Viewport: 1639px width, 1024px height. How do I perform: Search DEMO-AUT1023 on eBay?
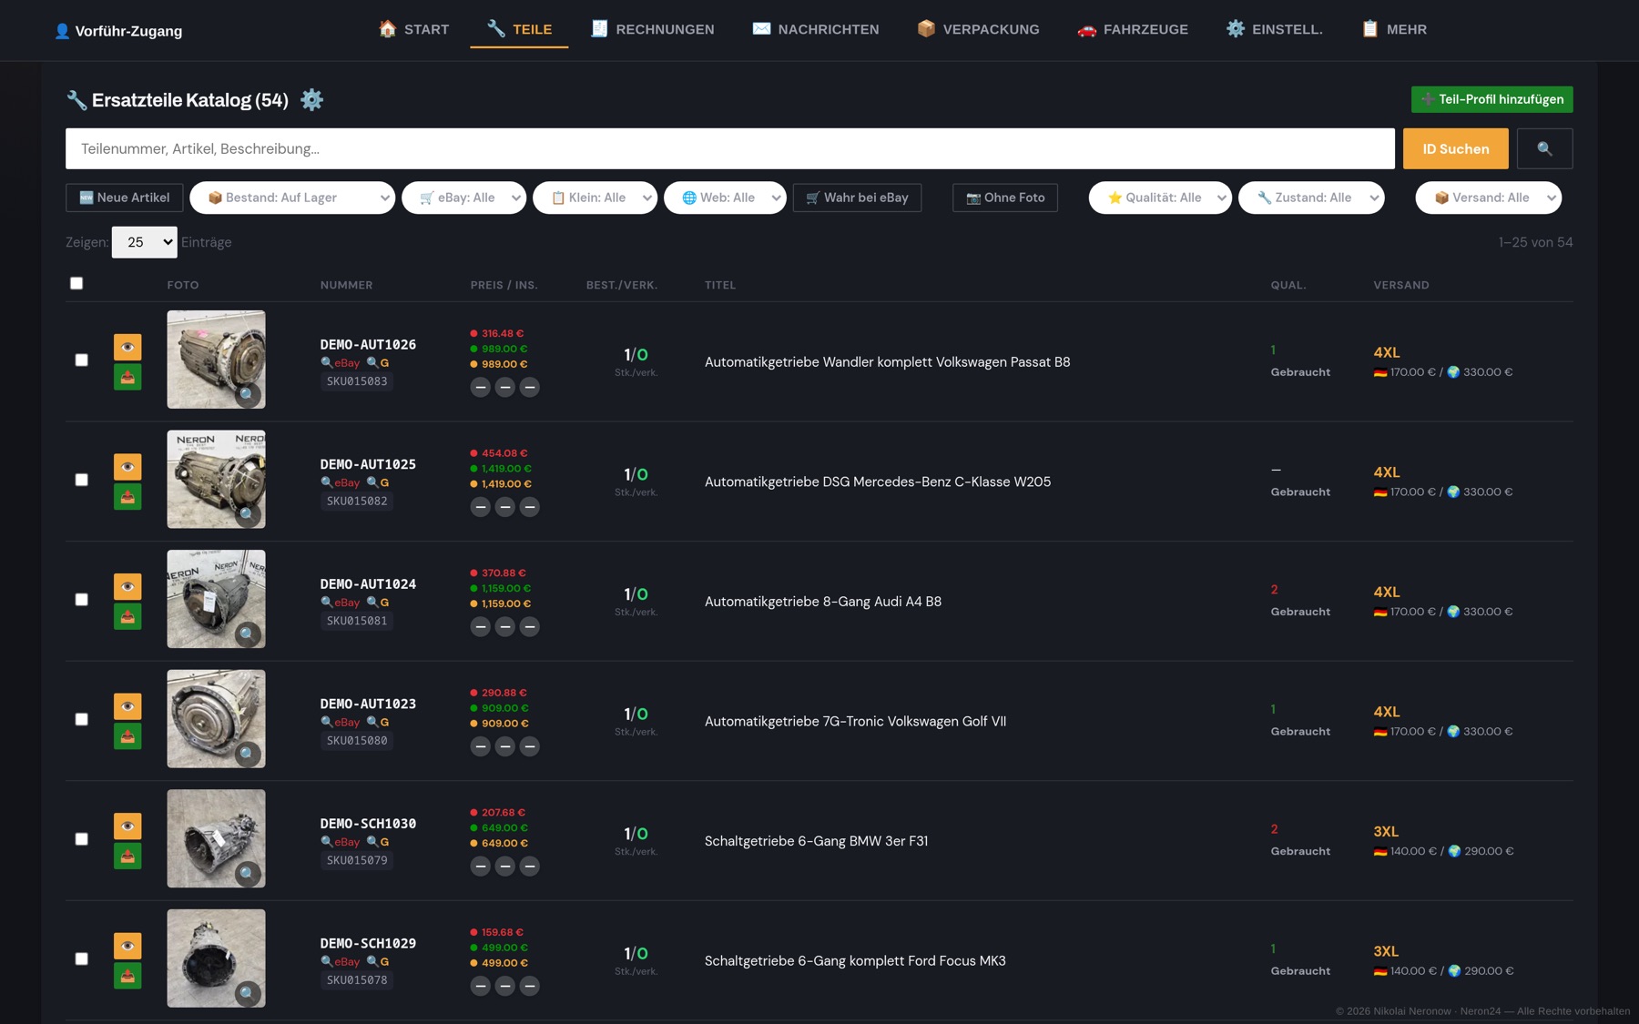click(x=341, y=723)
